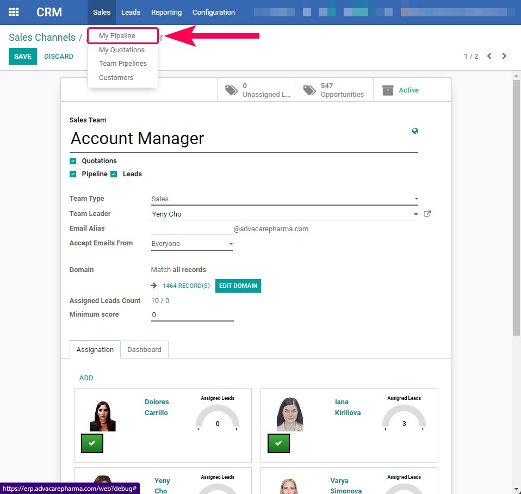
Task: Open Iana Kirillova's profile link
Action: tap(348, 407)
